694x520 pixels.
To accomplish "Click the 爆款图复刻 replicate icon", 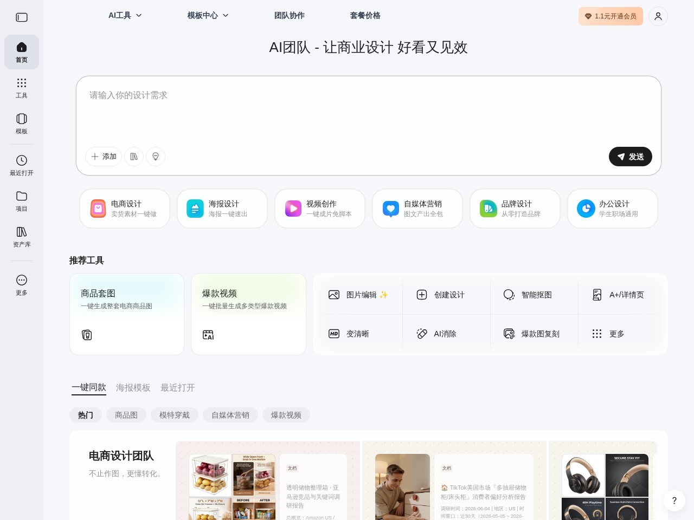I will point(509,334).
